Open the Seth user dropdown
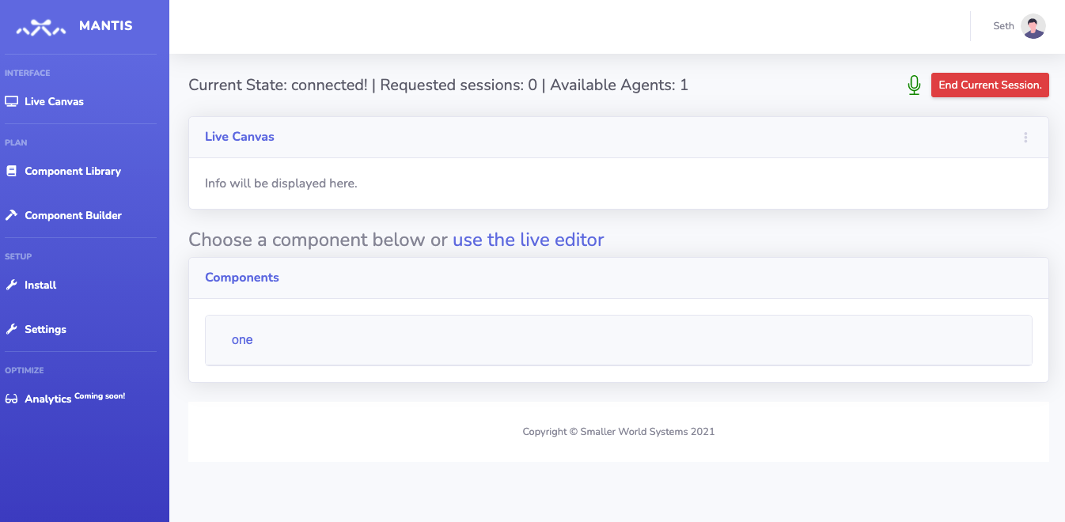The width and height of the screenshot is (1065, 522). tap(1003, 26)
